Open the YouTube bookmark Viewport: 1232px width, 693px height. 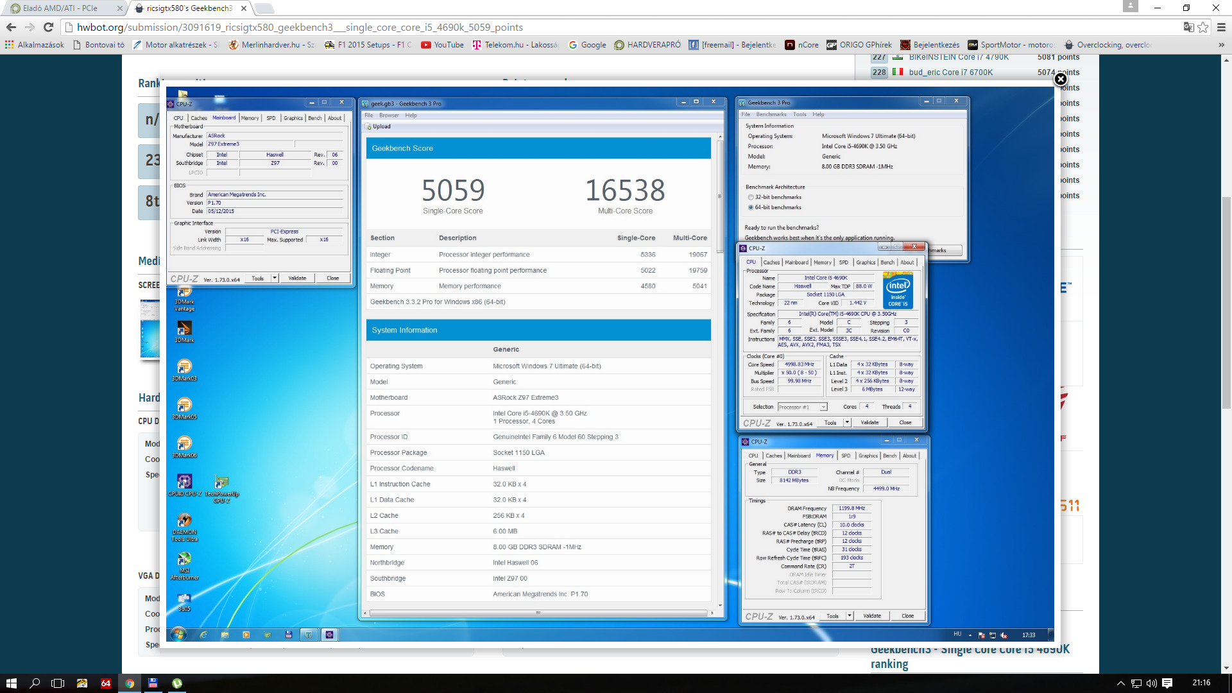[x=442, y=45]
